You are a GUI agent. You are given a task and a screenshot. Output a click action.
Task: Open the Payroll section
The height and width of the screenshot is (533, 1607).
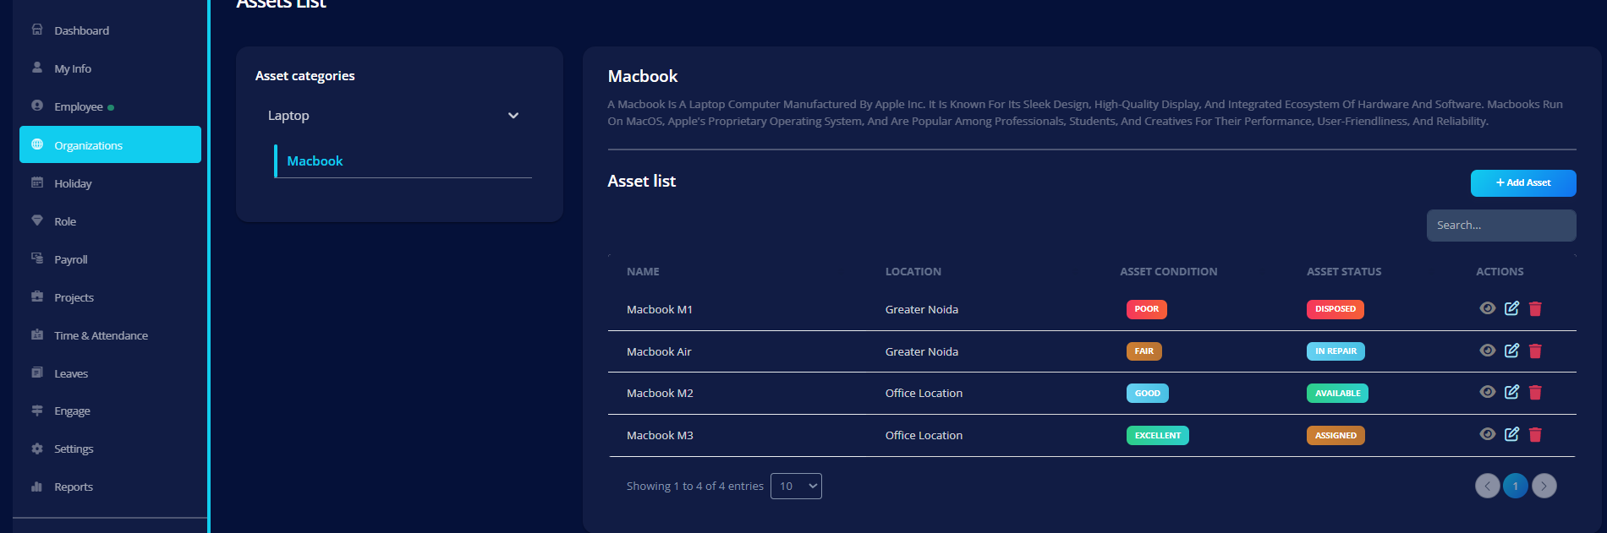(x=71, y=259)
